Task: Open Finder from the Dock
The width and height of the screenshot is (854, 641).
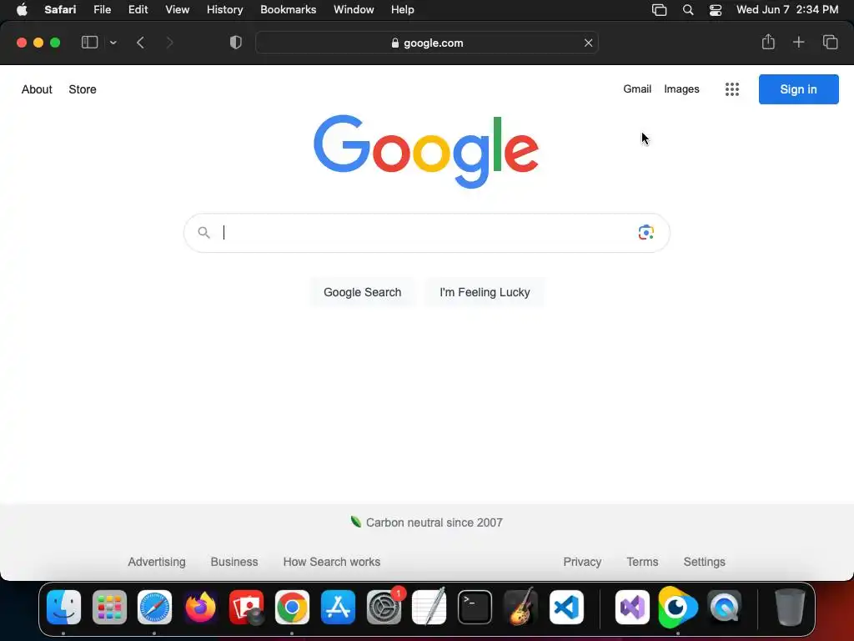Action: pyautogui.click(x=63, y=607)
